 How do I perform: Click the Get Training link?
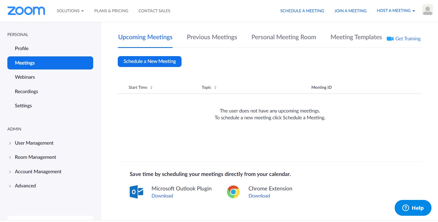click(x=408, y=39)
